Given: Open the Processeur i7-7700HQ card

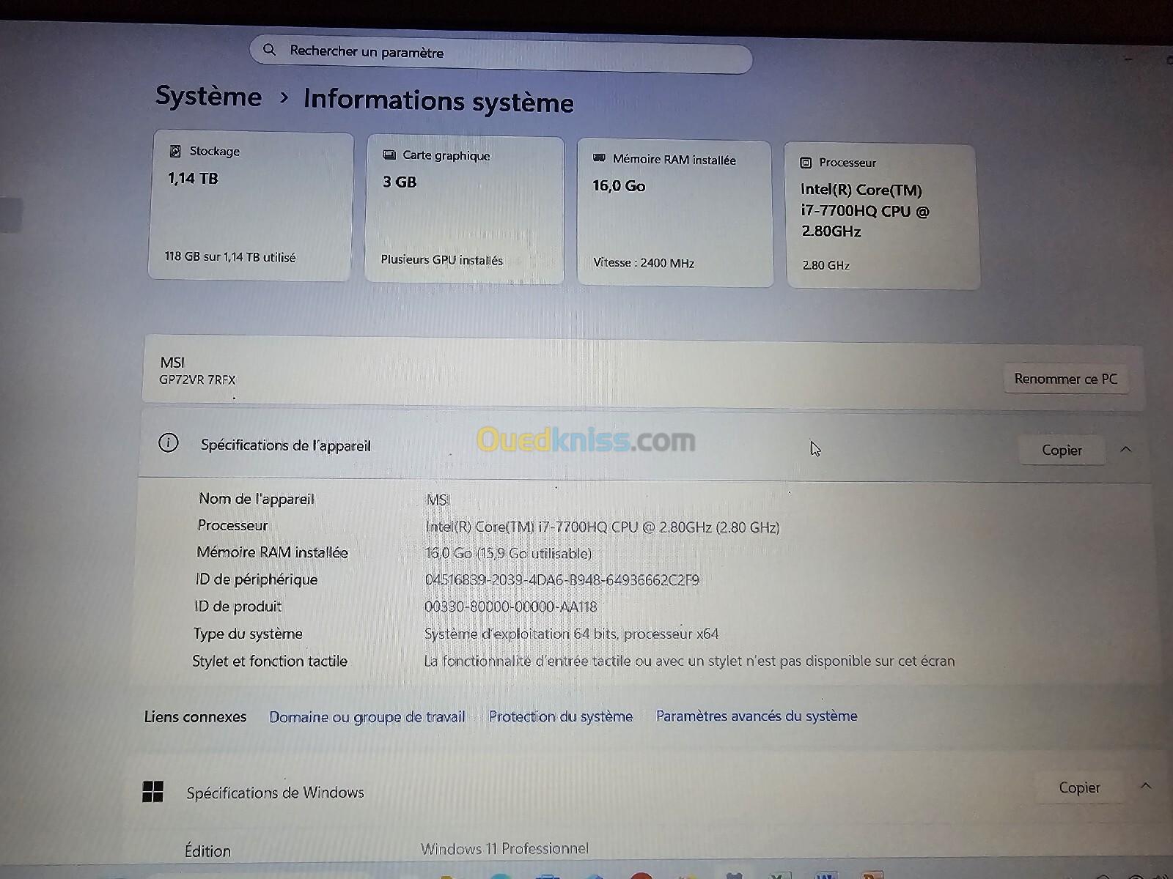Looking at the screenshot, I should (882, 217).
